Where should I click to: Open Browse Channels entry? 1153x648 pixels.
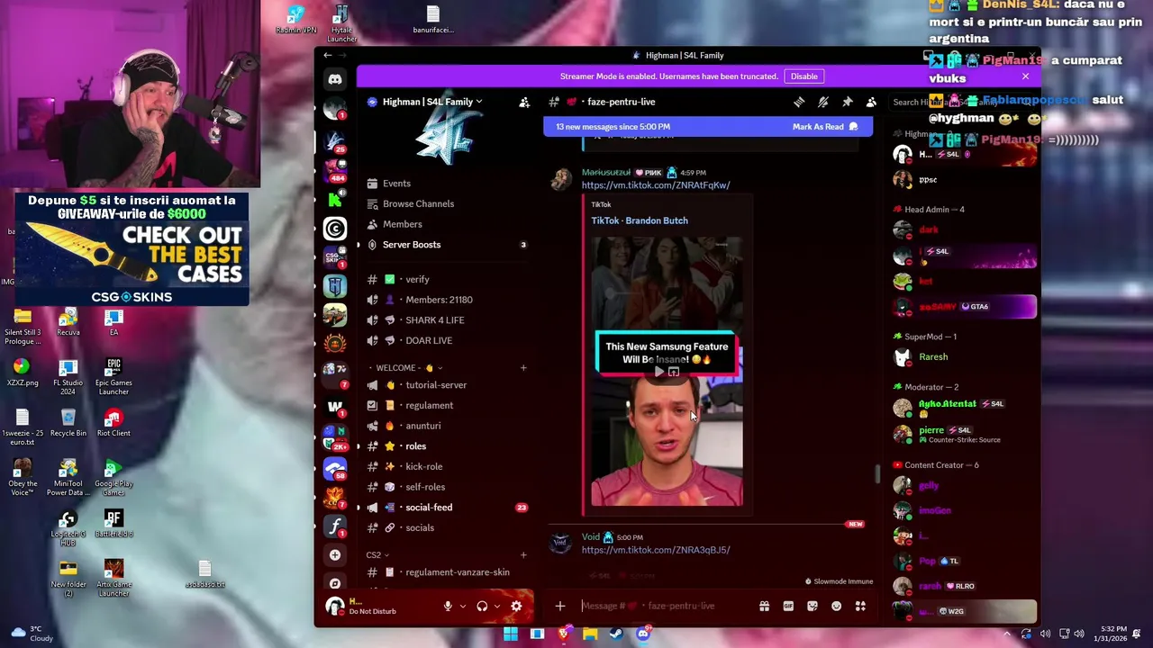coord(418,204)
